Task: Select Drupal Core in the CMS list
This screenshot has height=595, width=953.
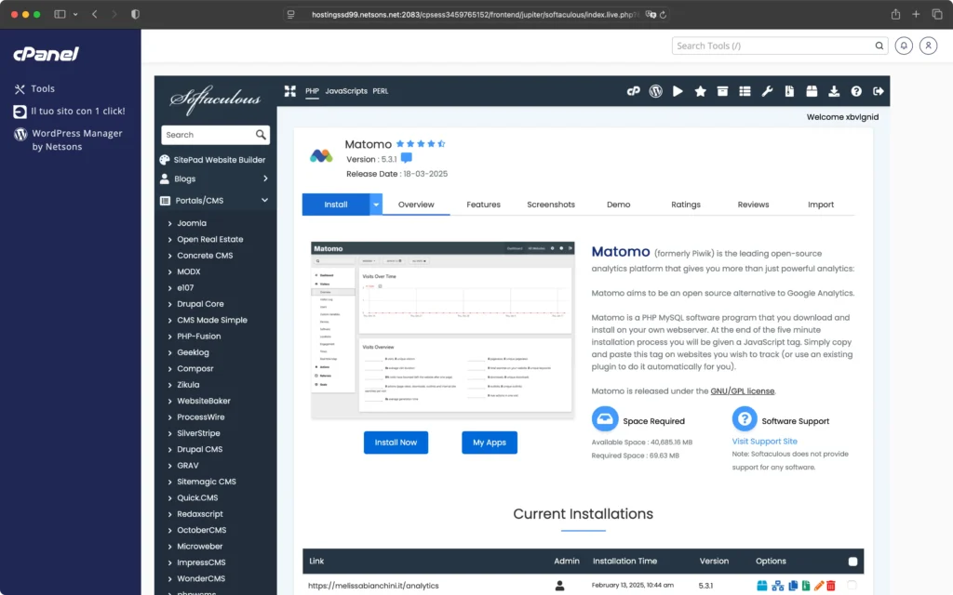Action: coord(200,304)
